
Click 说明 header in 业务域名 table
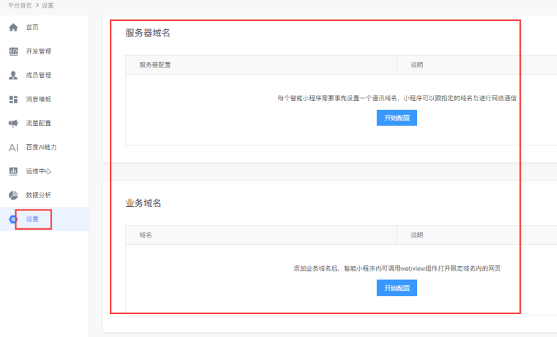(416, 235)
